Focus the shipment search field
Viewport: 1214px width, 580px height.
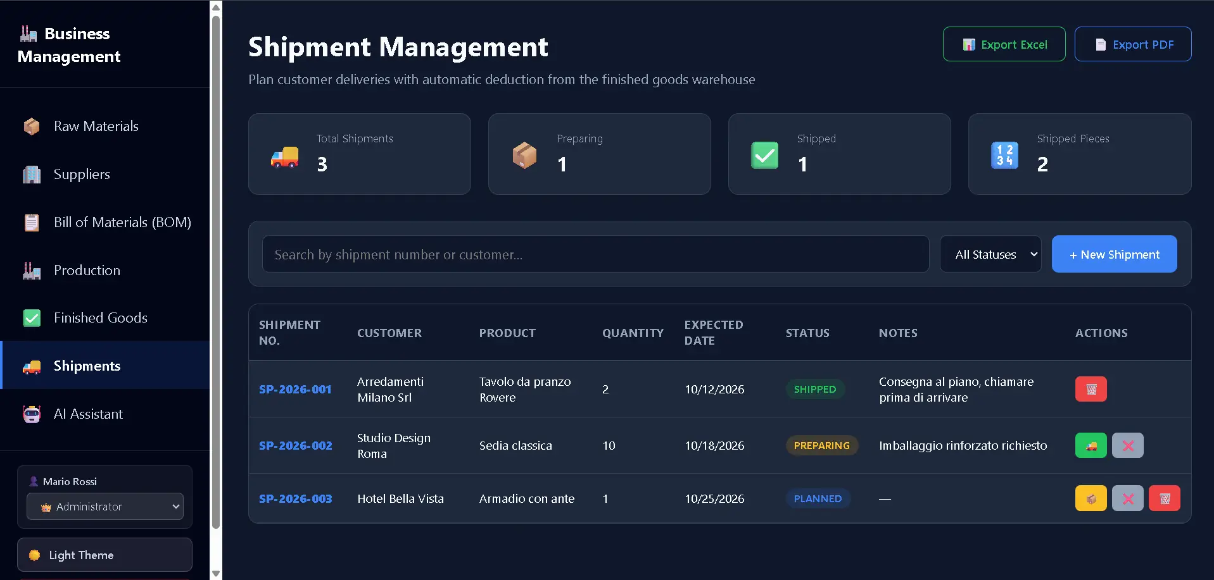click(x=595, y=254)
